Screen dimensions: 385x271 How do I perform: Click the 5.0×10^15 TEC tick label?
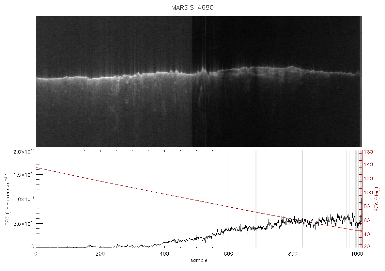coord(24,224)
